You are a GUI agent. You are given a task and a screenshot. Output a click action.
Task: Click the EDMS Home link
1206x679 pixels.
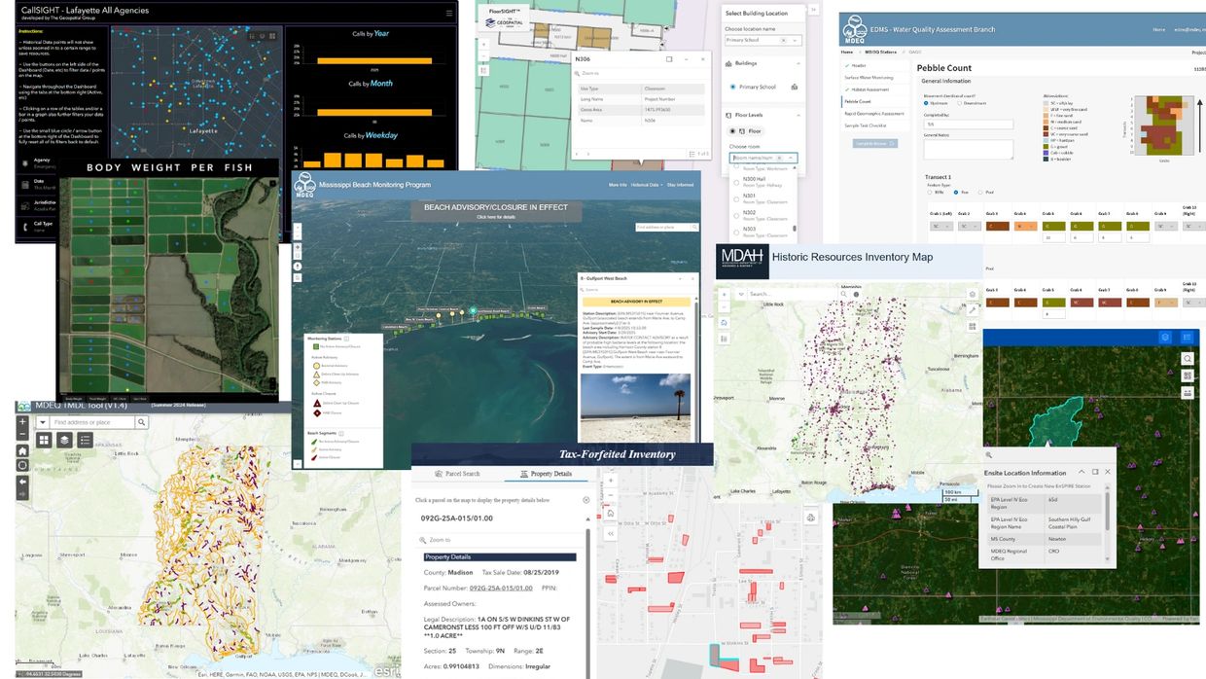click(1158, 29)
